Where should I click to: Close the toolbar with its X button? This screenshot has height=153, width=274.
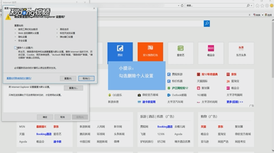pyautogui.click(x=249, y=15)
